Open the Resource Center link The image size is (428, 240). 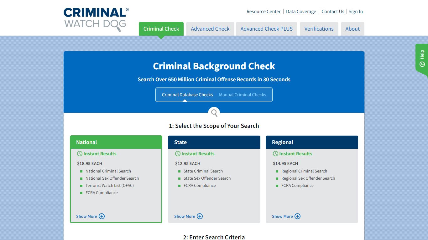coord(264,12)
